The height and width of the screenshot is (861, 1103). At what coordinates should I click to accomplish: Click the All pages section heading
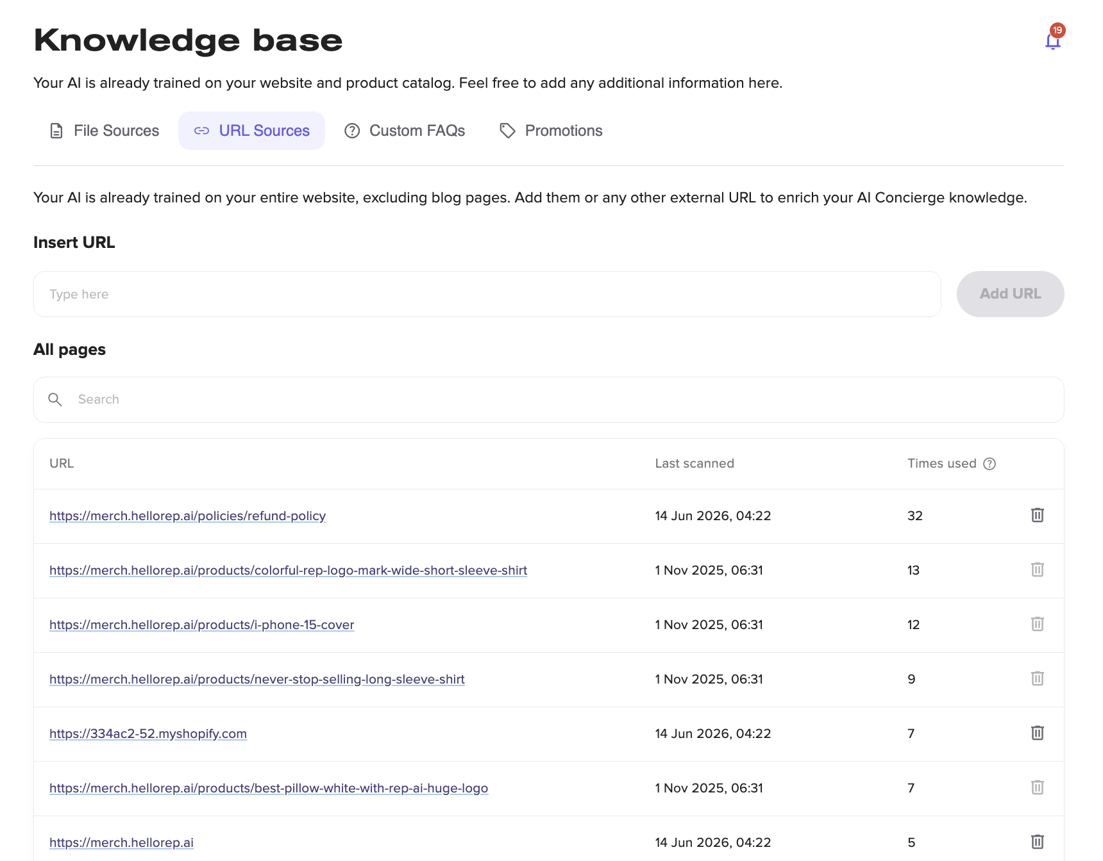(69, 350)
